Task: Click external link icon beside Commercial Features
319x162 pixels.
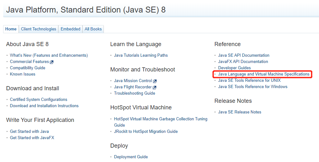Action: tap(52, 62)
